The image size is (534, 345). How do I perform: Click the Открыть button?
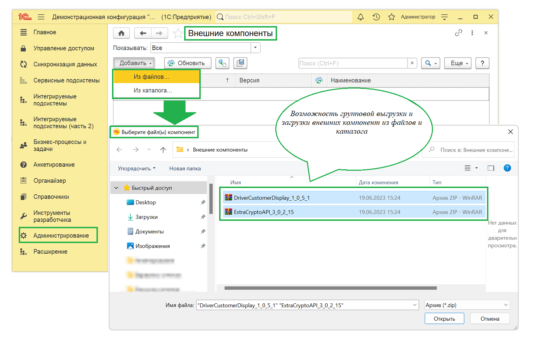tap(444, 319)
